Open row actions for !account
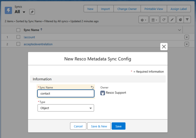Viewport: 196px width, 138px height. click(x=187, y=37)
